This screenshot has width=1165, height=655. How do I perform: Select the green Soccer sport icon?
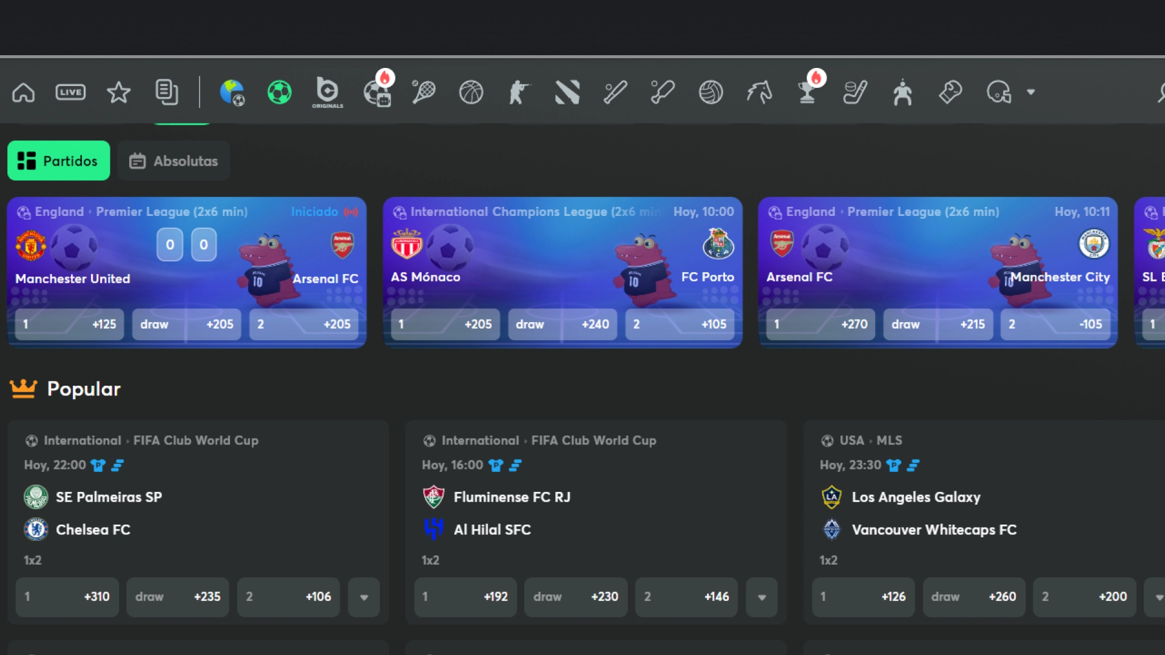[x=280, y=92]
